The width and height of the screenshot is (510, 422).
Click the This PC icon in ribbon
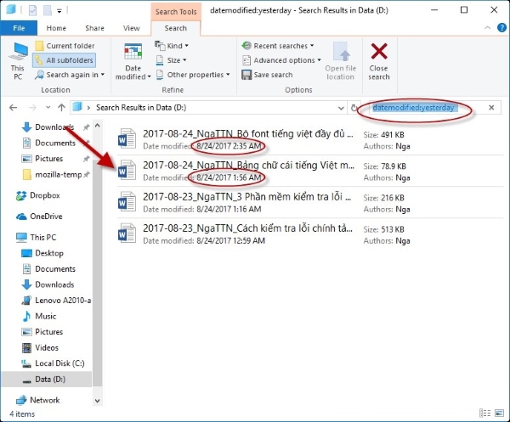[x=17, y=58]
